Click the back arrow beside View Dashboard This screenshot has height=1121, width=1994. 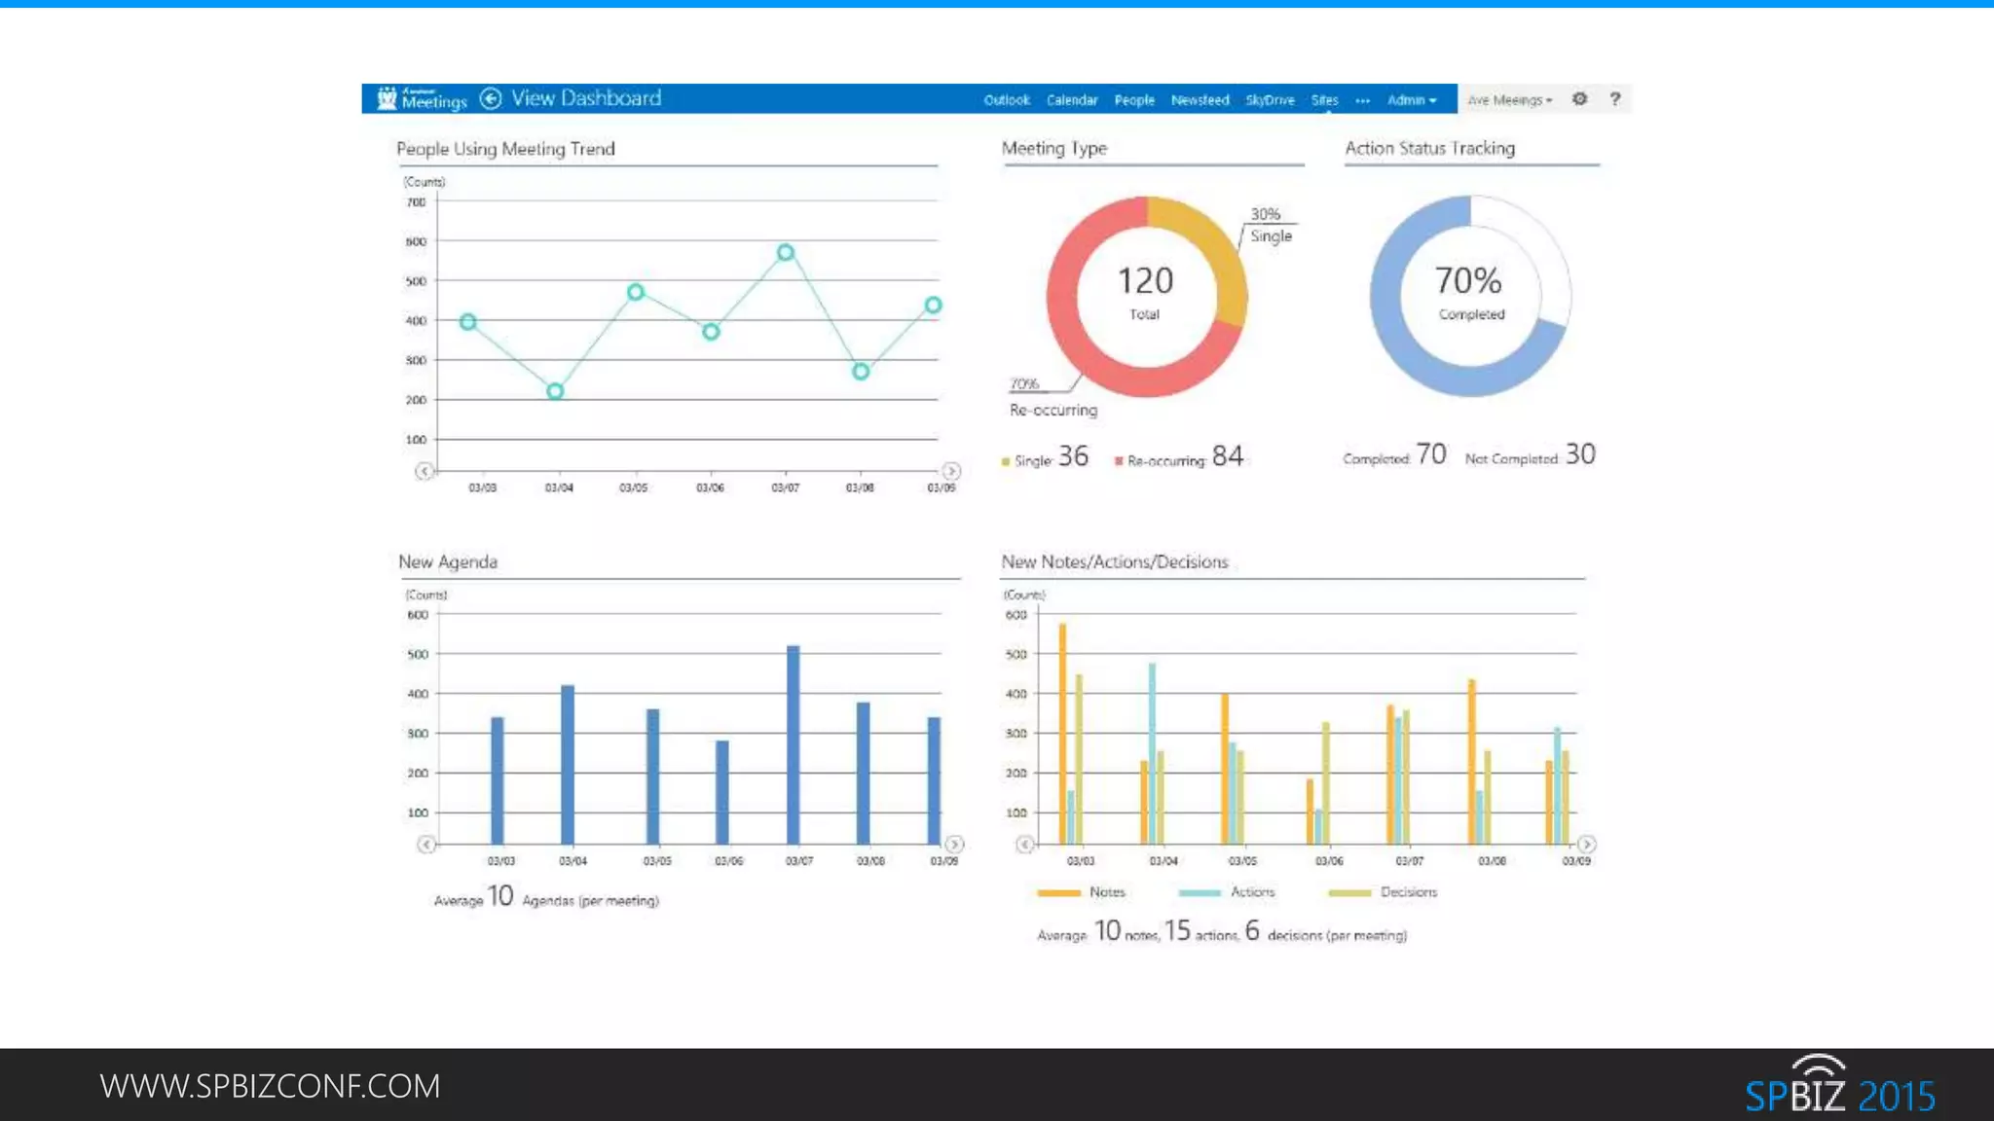point(491,98)
